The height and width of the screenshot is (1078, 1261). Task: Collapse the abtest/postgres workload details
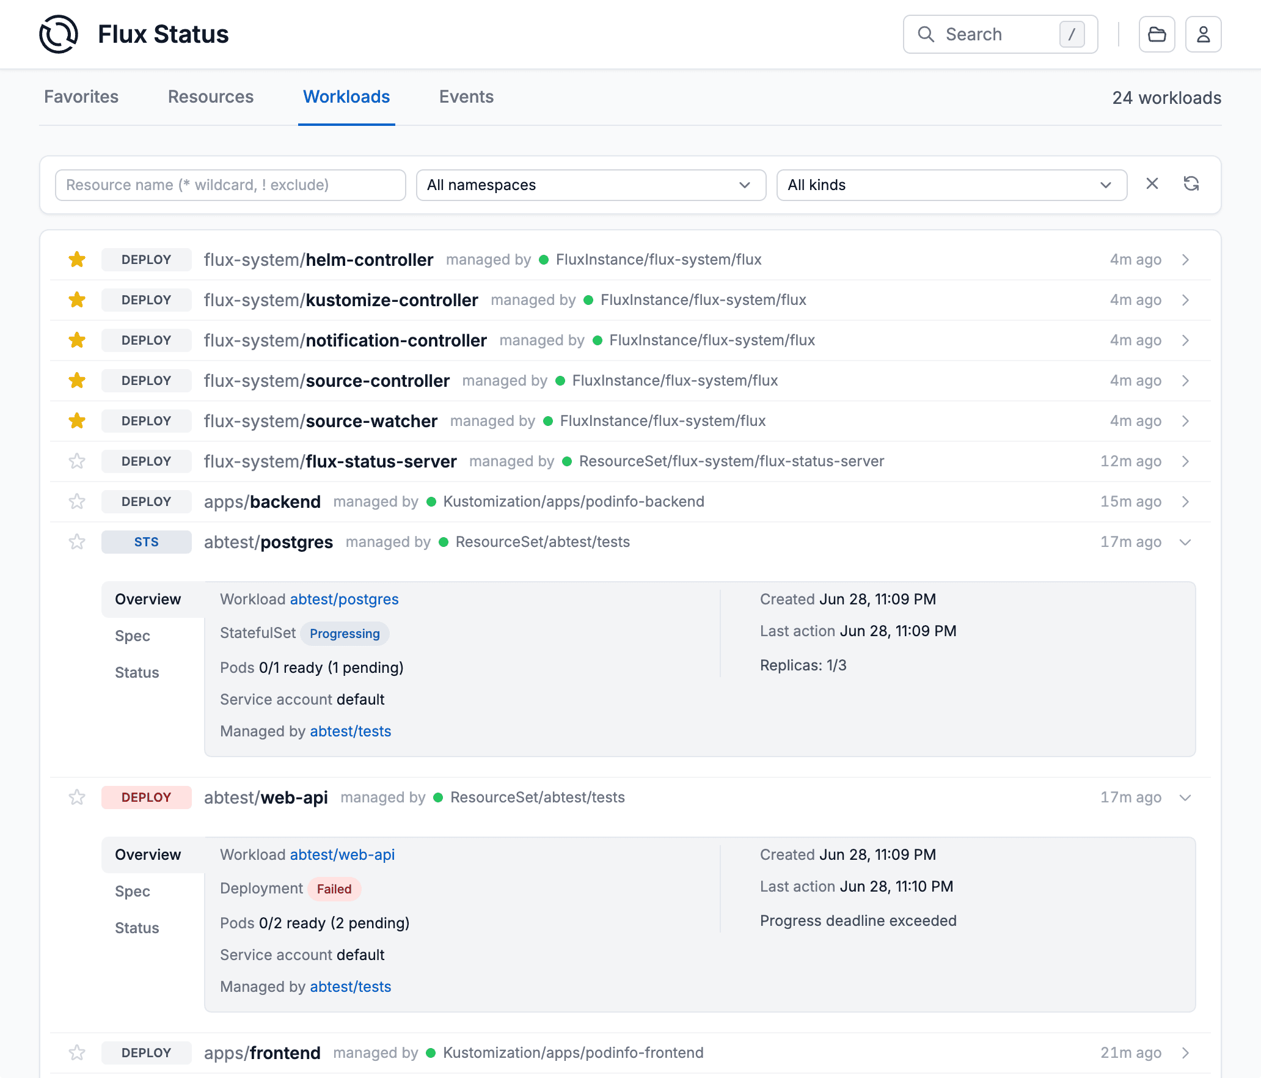(1185, 542)
